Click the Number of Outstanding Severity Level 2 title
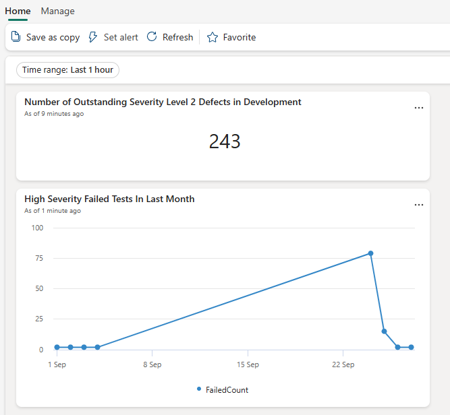The image size is (450, 415). point(163,102)
